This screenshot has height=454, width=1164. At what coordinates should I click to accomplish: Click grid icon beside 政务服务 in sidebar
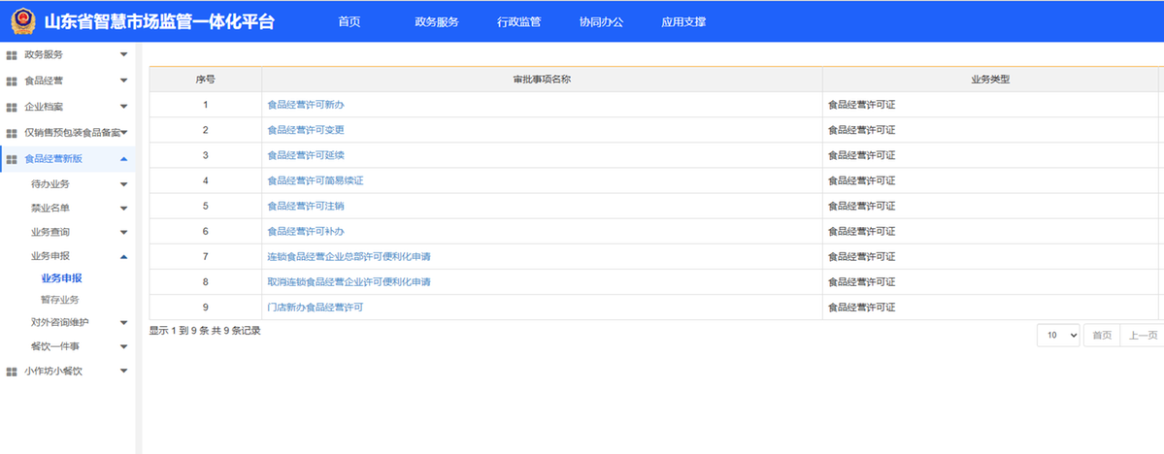tap(12, 54)
